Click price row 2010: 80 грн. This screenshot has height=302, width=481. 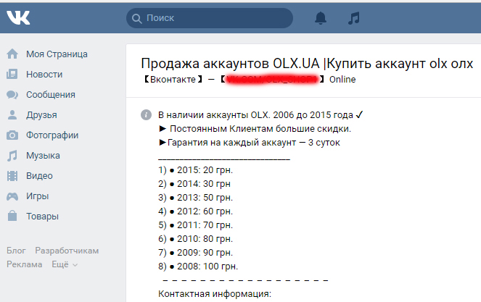(195, 239)
